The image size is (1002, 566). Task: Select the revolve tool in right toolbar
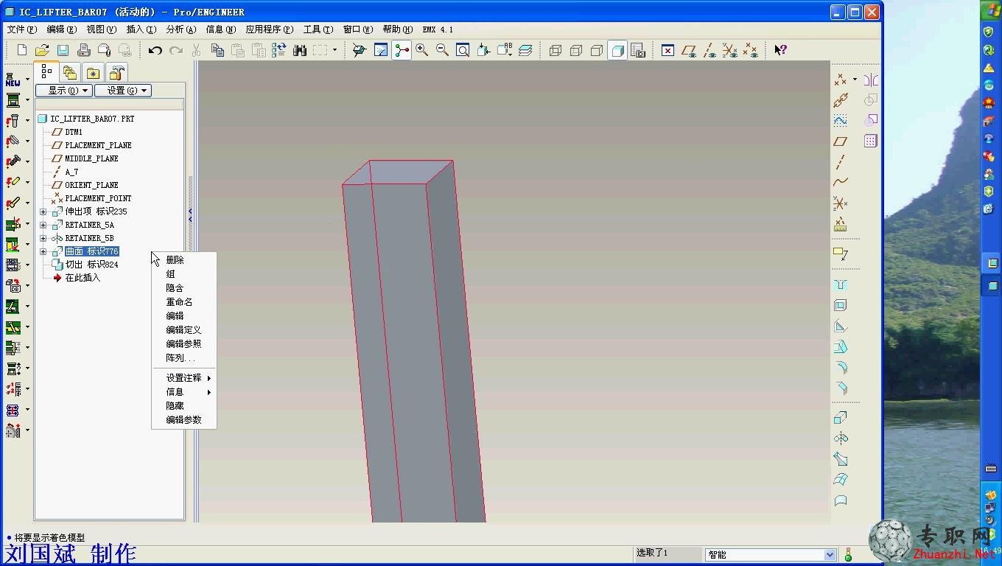click(x=841, y=439)
